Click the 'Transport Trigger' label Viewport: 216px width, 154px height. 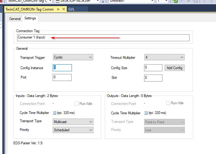(33, 58)
